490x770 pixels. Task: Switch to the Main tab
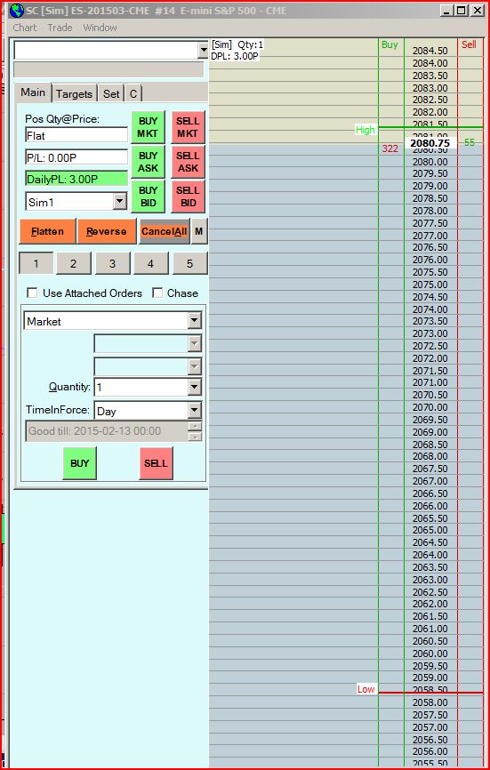point(33,92)
